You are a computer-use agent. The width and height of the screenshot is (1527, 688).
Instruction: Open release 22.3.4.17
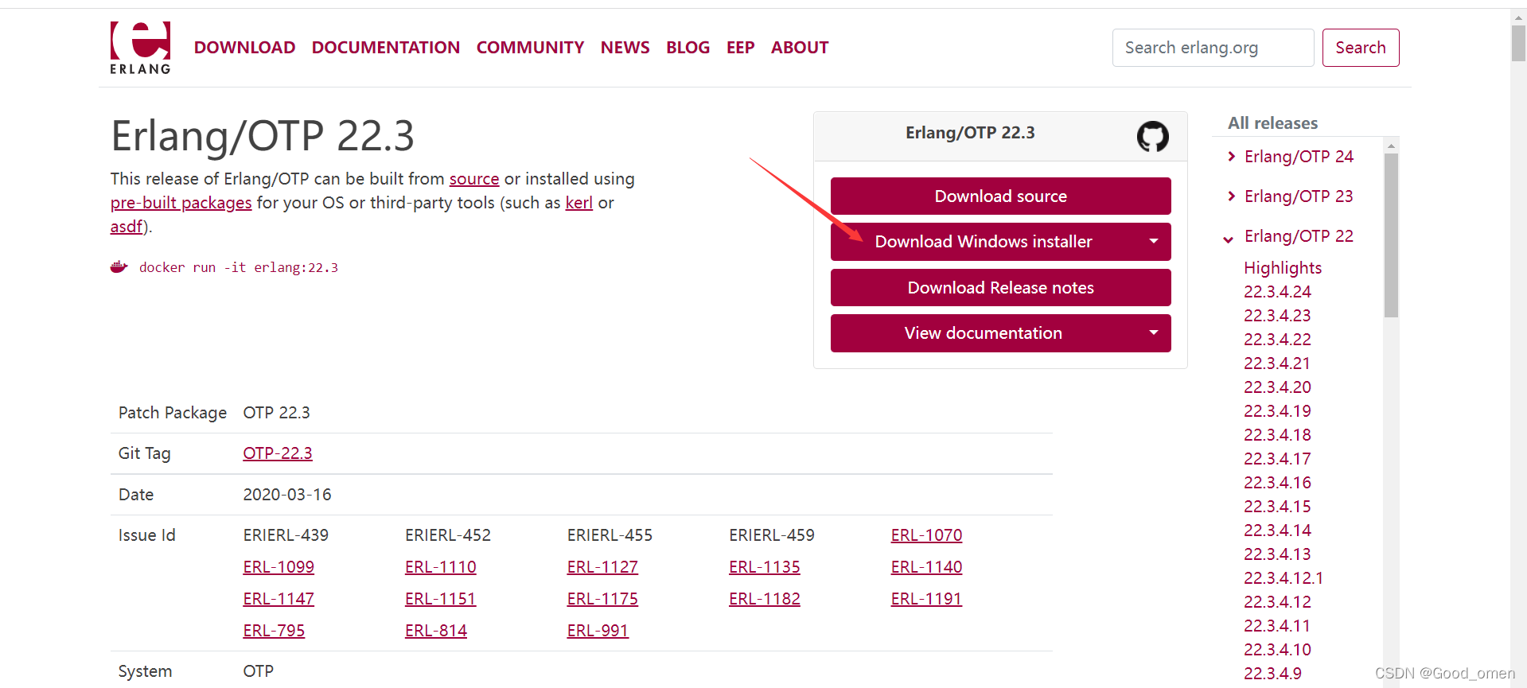[1277, 459]
